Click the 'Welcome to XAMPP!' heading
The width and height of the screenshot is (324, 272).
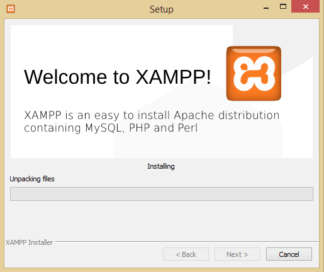118,77
